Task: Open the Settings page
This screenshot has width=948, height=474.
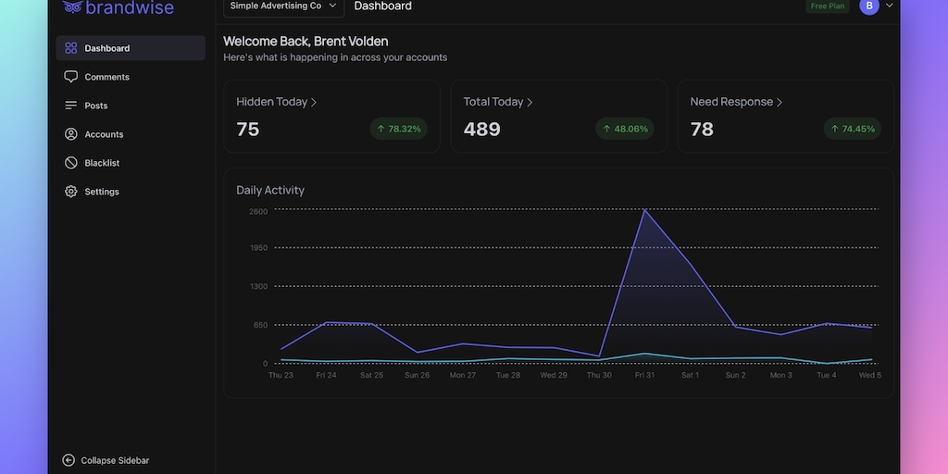Action: (x=131, y=192)
